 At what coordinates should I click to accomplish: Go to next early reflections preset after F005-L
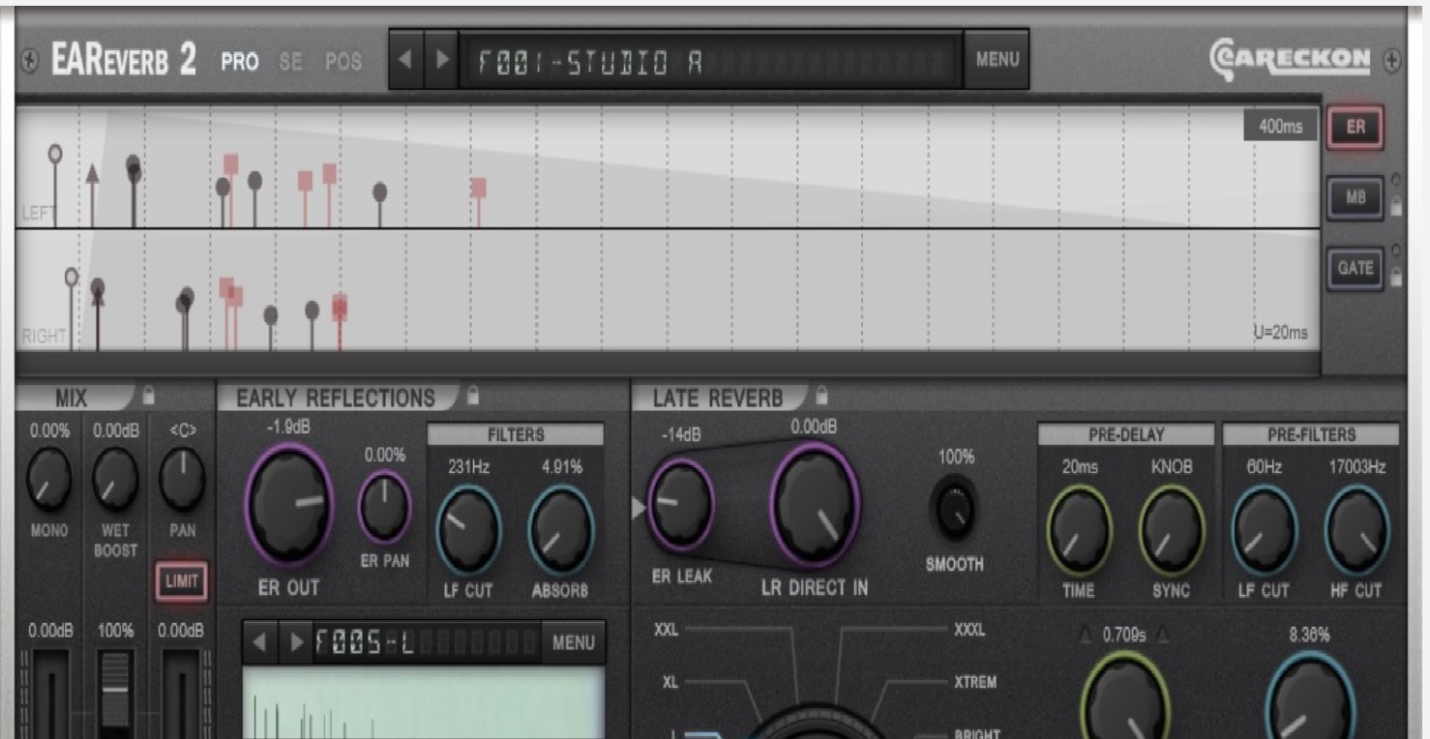click(295, 642)
